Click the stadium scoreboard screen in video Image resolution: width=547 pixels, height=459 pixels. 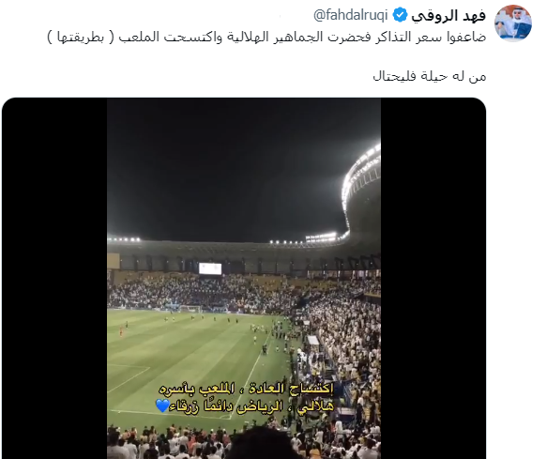click(x=210, y=268)
